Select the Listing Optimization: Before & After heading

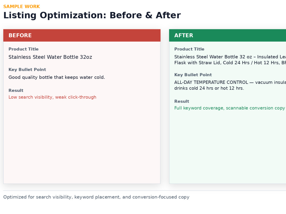92,15
